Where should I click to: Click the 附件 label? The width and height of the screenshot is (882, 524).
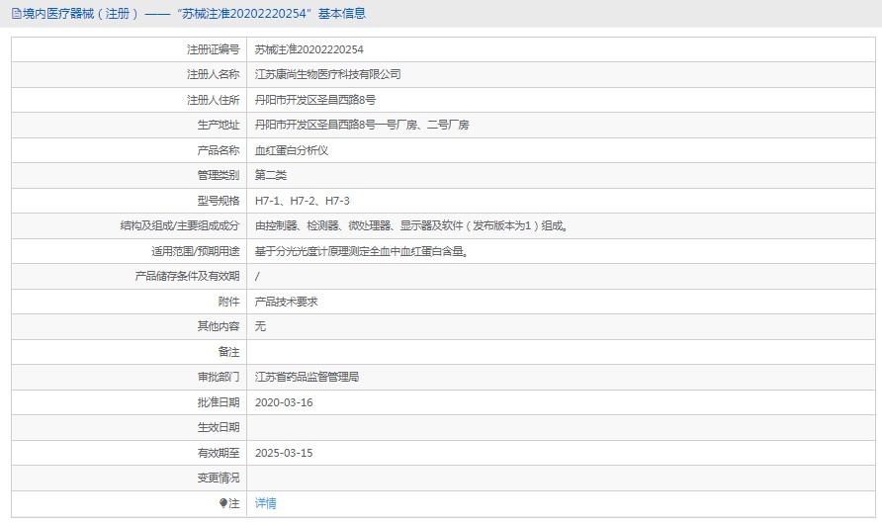tap(229, 302)
